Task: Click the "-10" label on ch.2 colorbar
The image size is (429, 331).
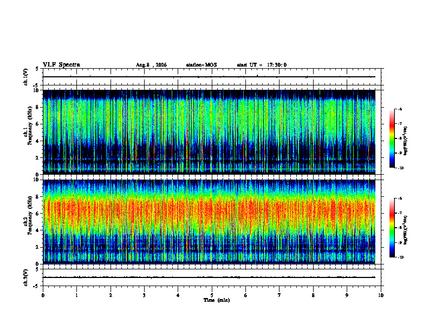Action: [401, 257]
